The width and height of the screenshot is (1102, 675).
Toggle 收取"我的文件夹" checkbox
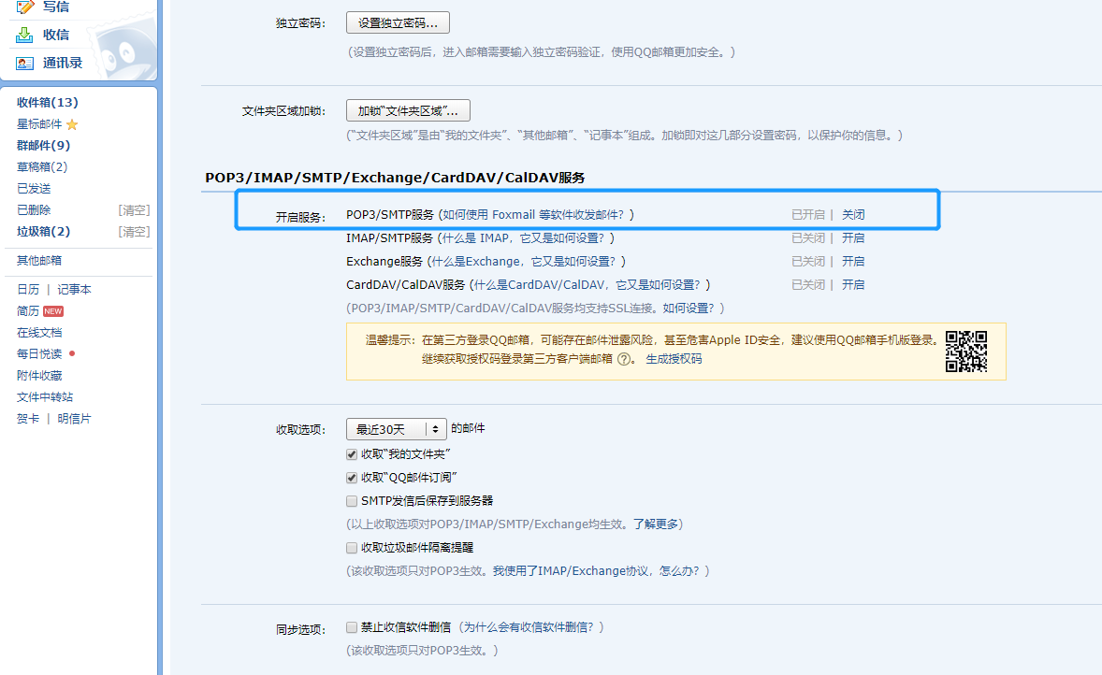[x=352, y=454]
